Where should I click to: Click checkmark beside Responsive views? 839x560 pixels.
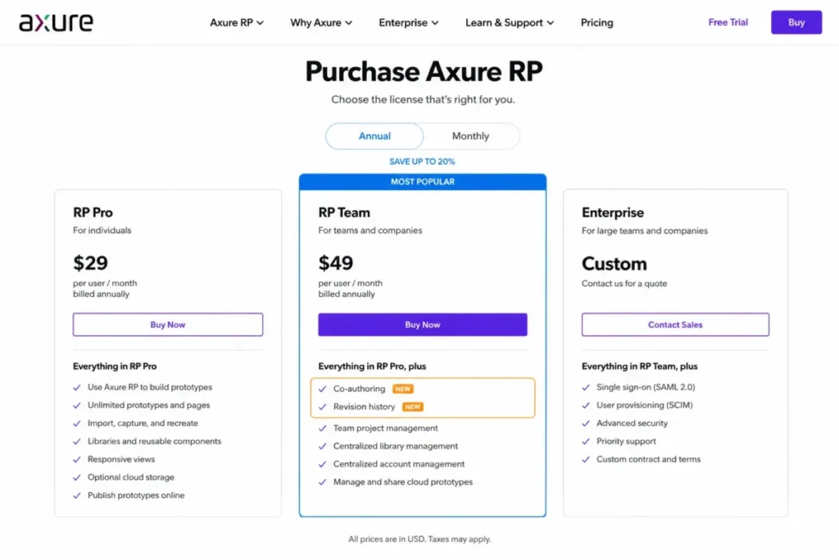point(77,460)
